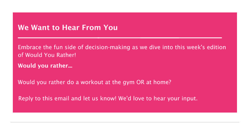The image size is (251, 125).
Task: Click the word "workout" in the question
Action: [x=92, y=82]
